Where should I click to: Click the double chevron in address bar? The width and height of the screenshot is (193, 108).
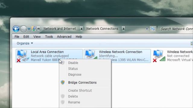pyautogui.click(x=39, y=29)
